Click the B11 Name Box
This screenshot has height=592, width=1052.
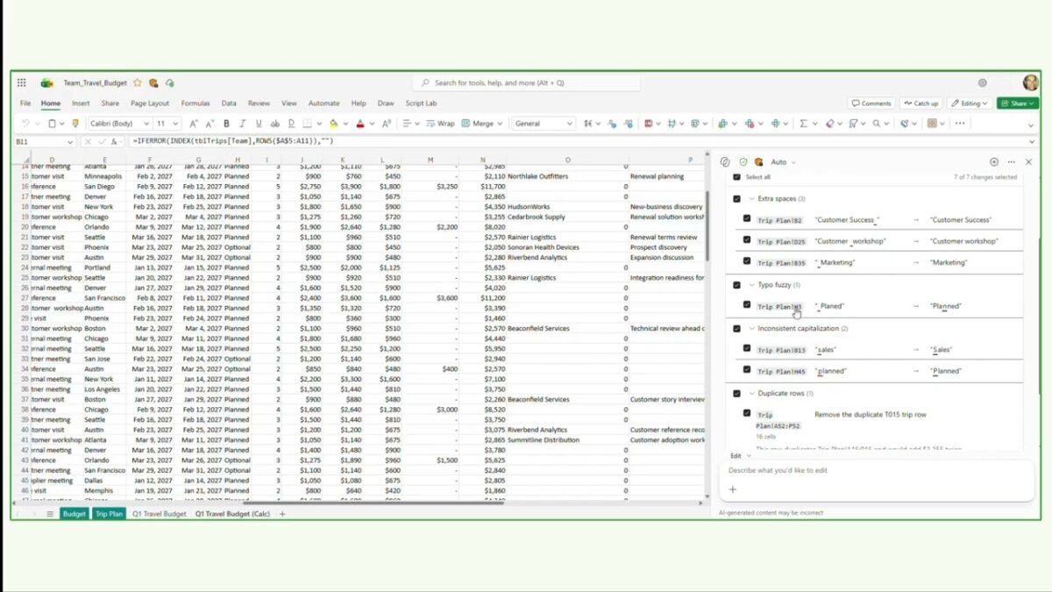44,141
